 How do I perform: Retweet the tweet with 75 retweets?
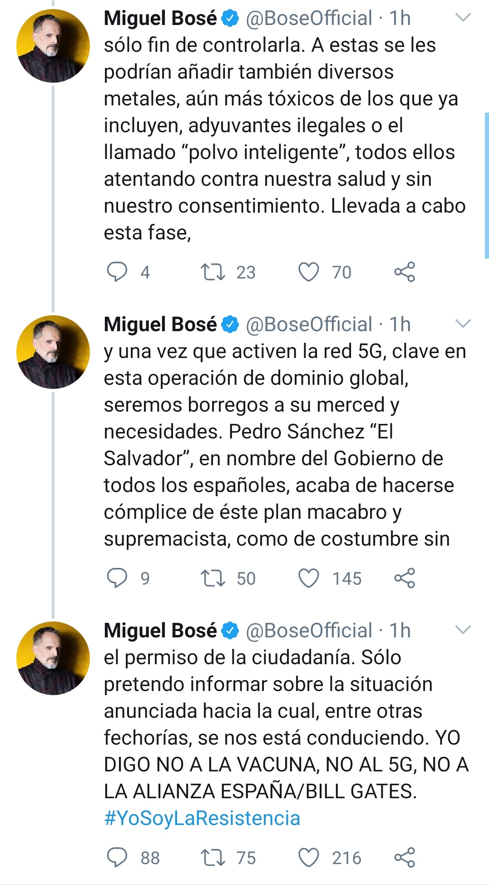212,858
